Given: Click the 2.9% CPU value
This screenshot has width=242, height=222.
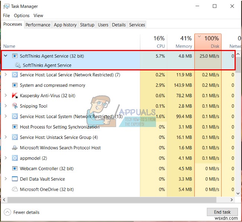Looking at the screenshot, I should click(x=160, y=85).
